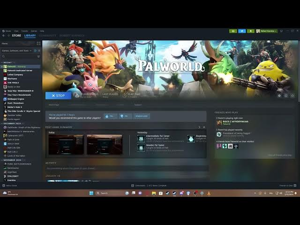Click the ready to play filter icon
Image resolution: width=300 pixels, height=225 pixels.
[x=39, y=51]
